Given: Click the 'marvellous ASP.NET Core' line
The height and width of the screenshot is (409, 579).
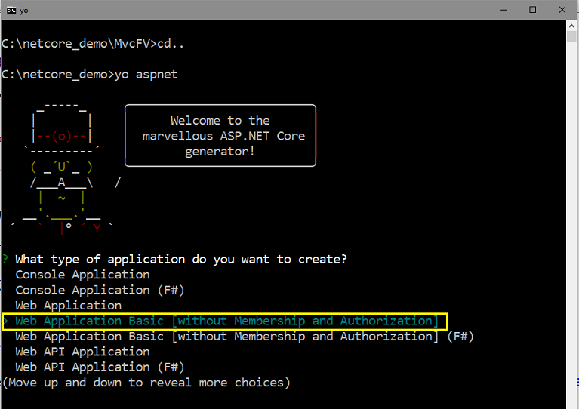Looking at the screenshot, I should (223, 137).
